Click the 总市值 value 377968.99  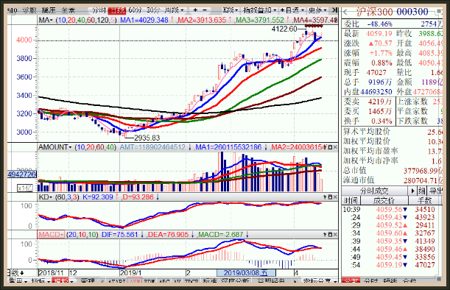tap(421, 171)
